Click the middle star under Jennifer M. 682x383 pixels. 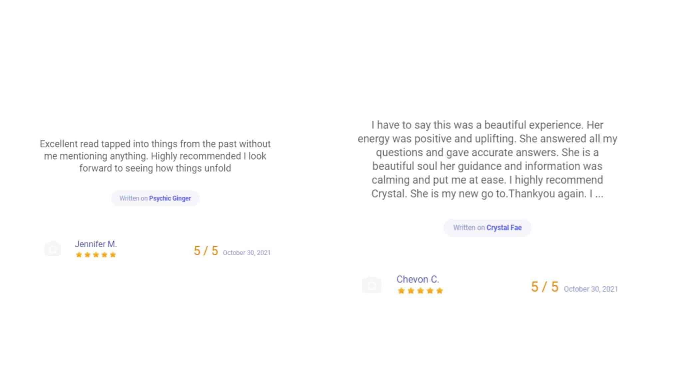tap(96, 255)
